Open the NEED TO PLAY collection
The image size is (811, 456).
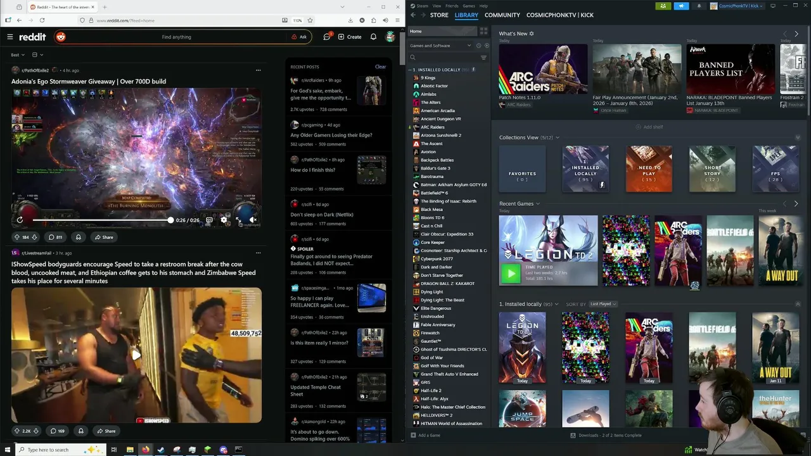(649, 169)
